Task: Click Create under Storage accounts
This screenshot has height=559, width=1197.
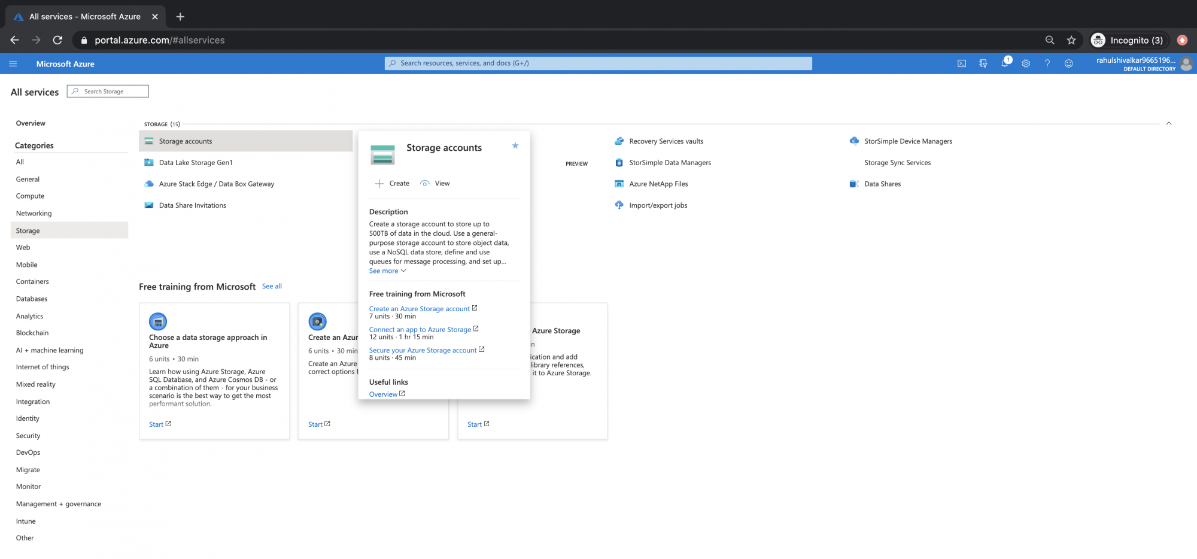Action: tap(392, 183)
